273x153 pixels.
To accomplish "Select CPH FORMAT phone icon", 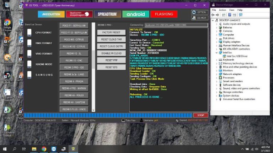I will 29,33.
